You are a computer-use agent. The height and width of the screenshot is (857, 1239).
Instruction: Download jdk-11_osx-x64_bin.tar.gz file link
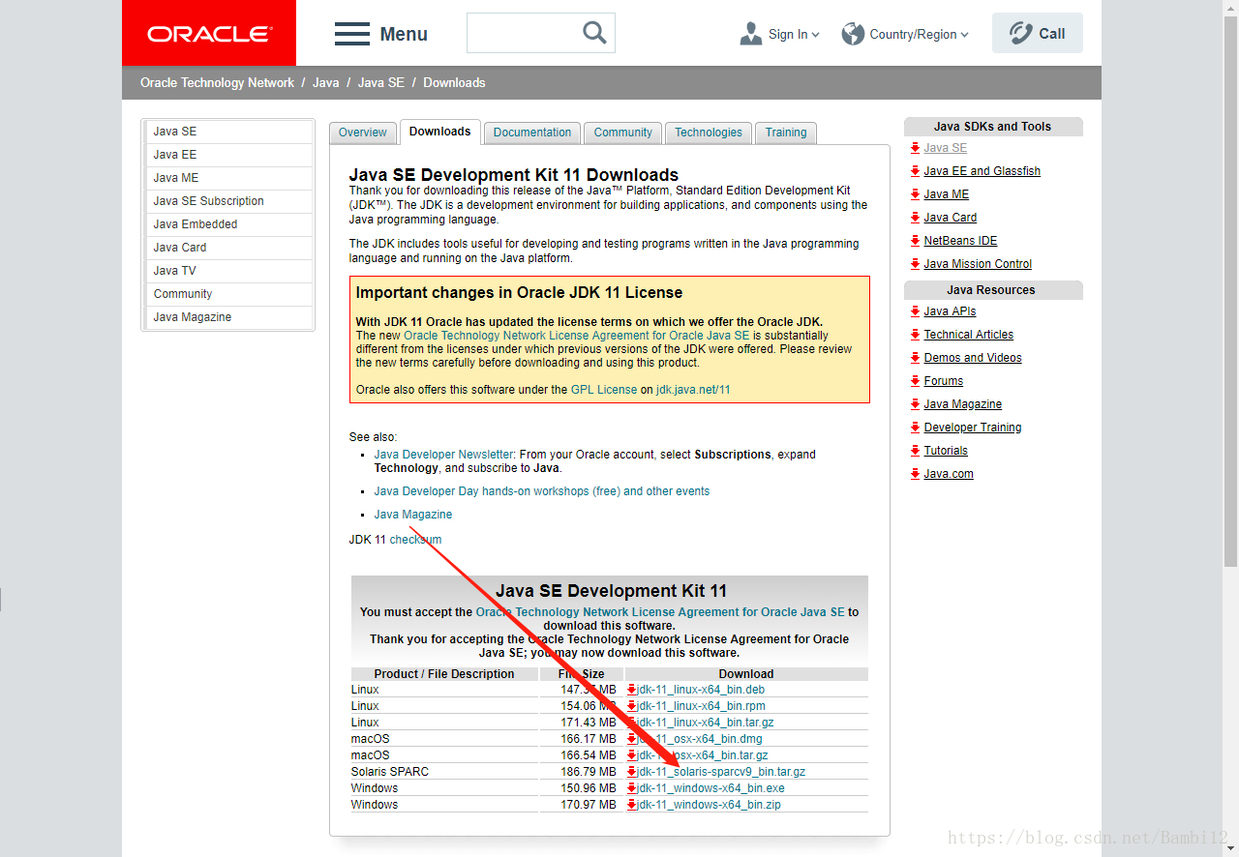[x=703, y=755]
